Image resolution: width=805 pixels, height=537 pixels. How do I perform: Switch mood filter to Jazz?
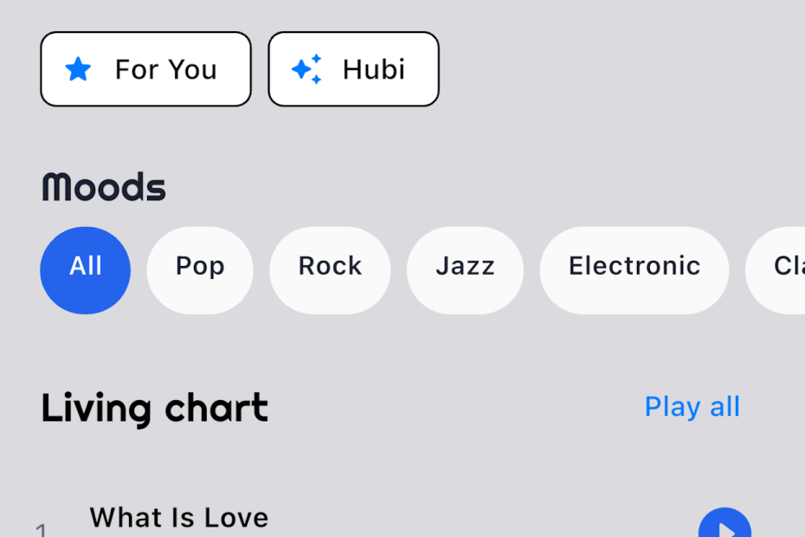(465, 270)
